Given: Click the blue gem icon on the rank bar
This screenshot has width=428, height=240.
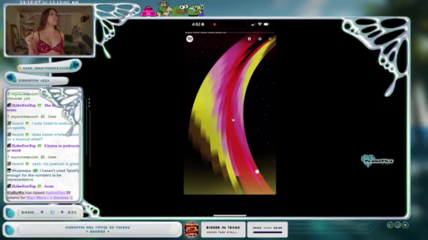Looking at the screenshot, I should click(x=10, y=213).
